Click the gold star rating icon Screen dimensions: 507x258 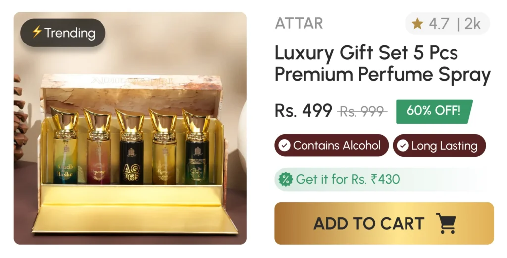coord(417,24)
